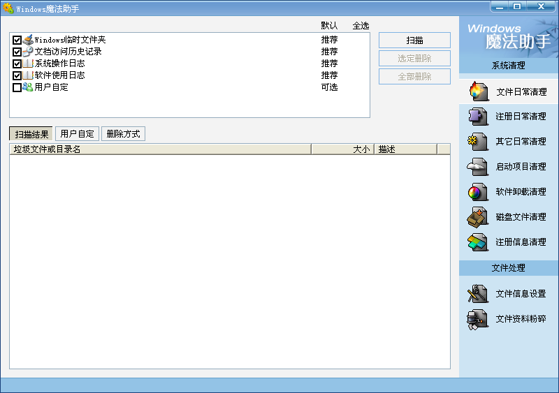
Task: Uncheck 系统操作日志 checkbox
Action: pos(17,64)
